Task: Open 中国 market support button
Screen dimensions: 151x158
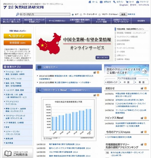Action: click(127, 82)
